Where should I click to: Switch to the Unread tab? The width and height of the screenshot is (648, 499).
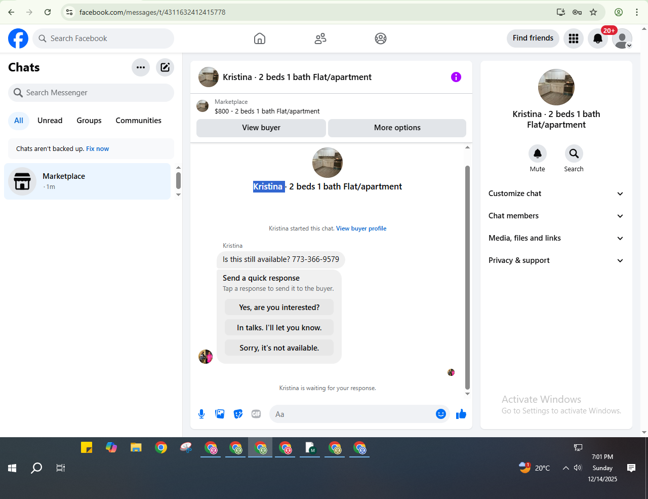(x=50, y=121)
